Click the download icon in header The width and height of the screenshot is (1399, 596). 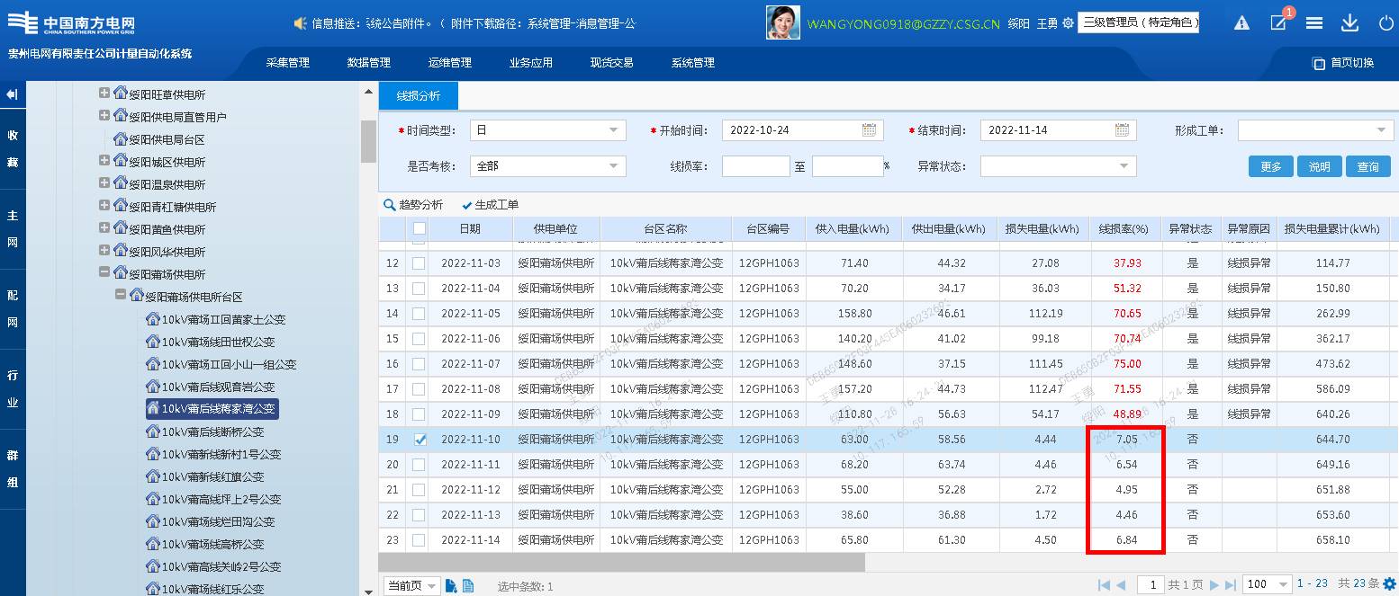coord(1349,23)
